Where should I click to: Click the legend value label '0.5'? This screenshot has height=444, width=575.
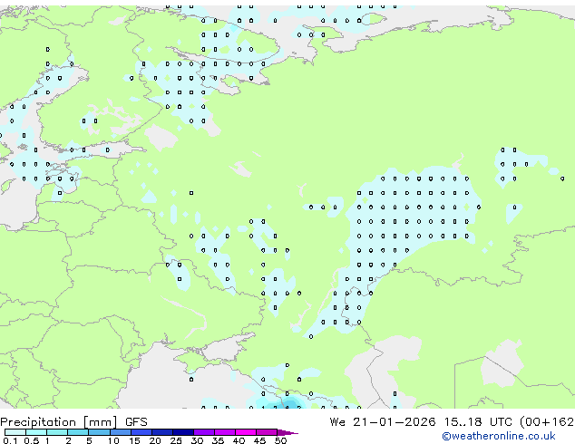pos(31,440)
